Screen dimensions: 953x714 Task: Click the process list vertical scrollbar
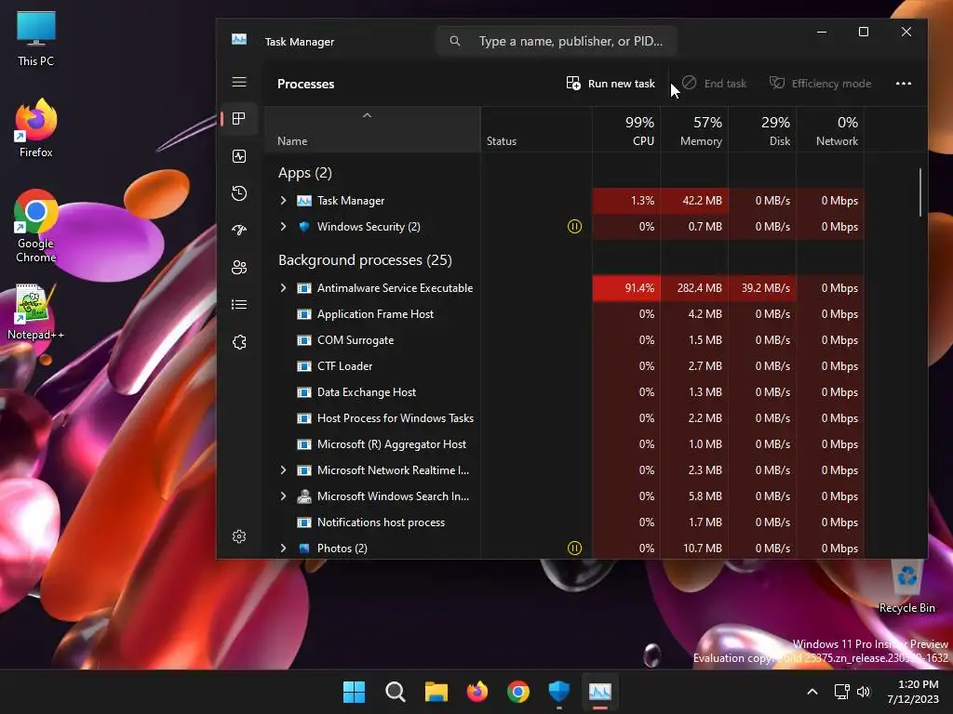click(x=920, y=192)
